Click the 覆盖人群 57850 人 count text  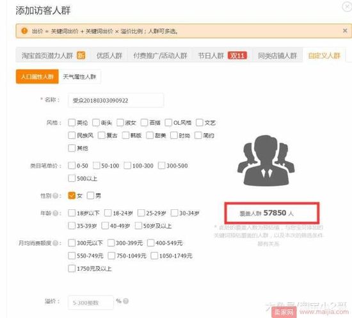coord(266,213)
